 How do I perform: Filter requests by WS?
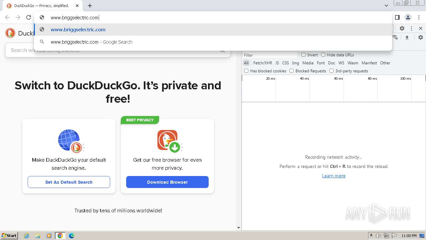pyautogui.click(x=341, y=63)
